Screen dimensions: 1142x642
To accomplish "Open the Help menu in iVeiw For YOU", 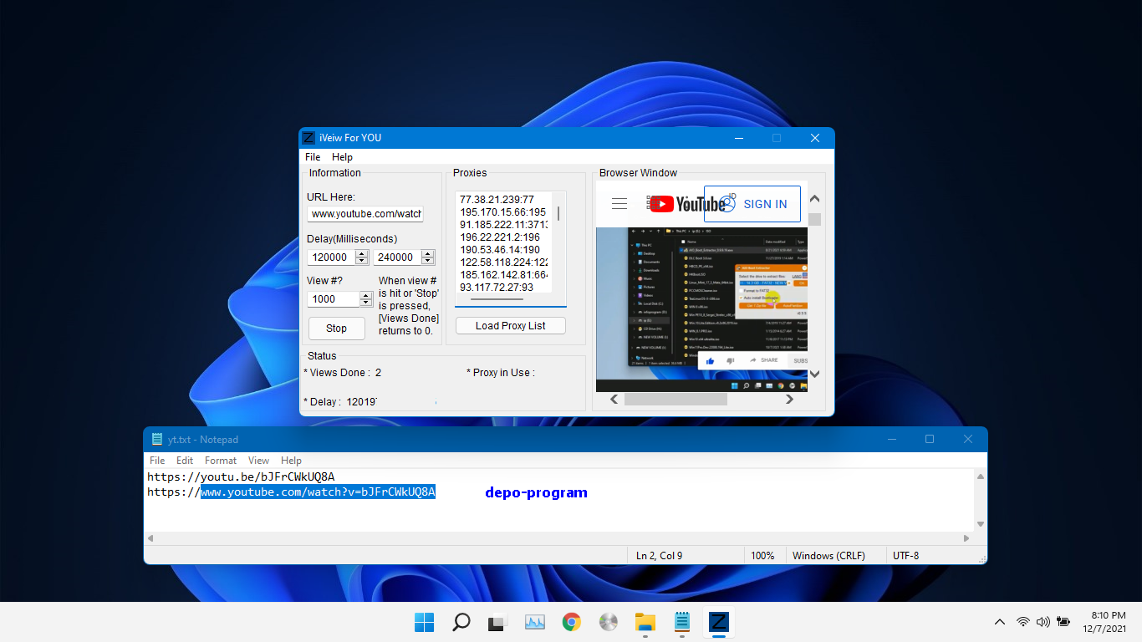I will point(342,157).
